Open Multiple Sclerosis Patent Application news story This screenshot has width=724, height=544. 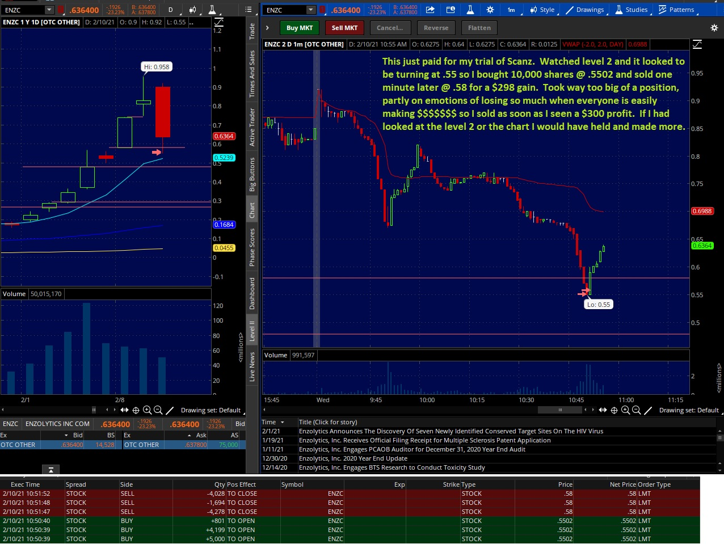[x=425, y=440]
